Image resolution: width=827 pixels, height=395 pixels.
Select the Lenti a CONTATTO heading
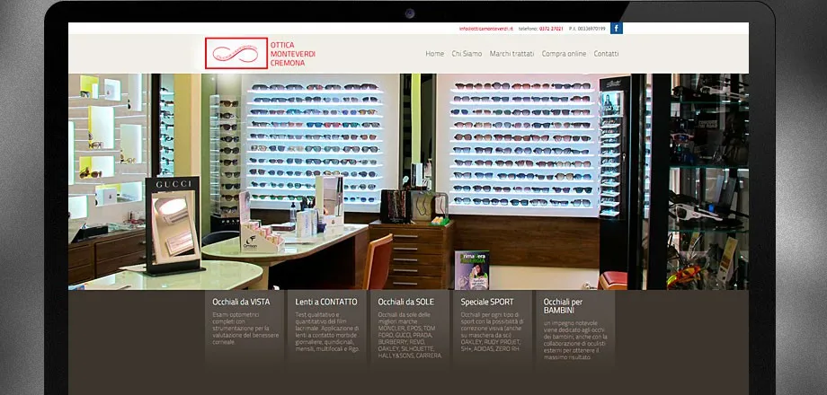(326, 302)
